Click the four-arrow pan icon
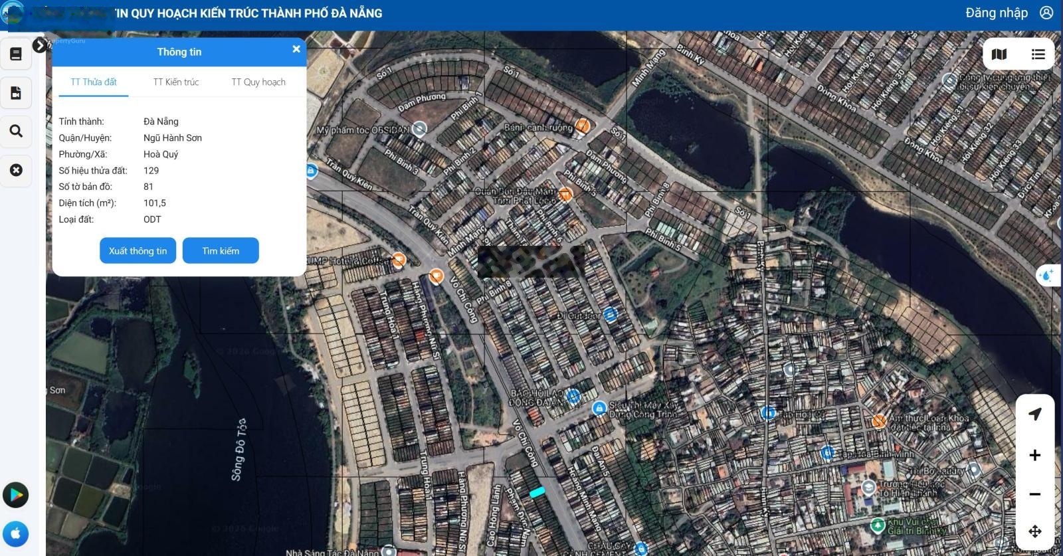 pos(1035,531)
